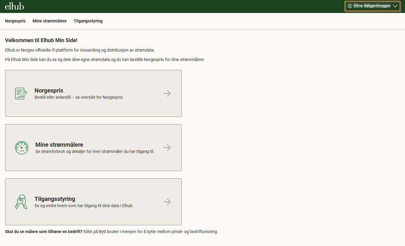Click the 'Se strømforbruk og detaljer' card description
This screenshot has width=405, height=246.
[x=95, y=151]
